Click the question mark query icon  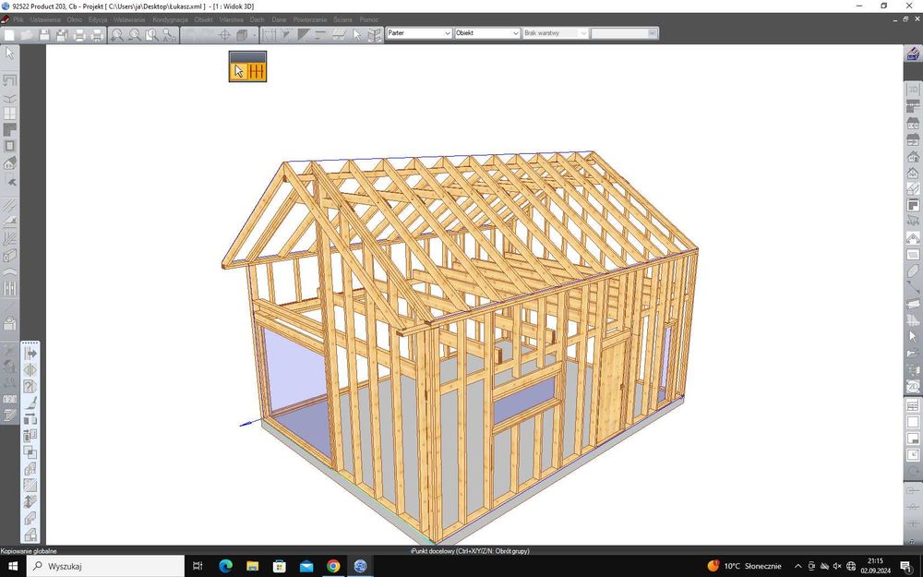tap(30, 386)
